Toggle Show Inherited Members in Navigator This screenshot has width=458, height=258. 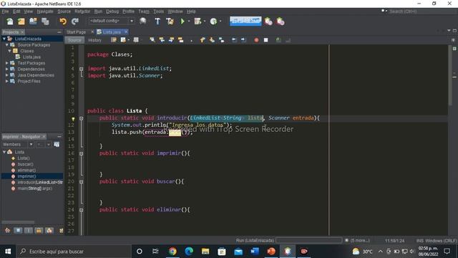click(x=7, y=231)
